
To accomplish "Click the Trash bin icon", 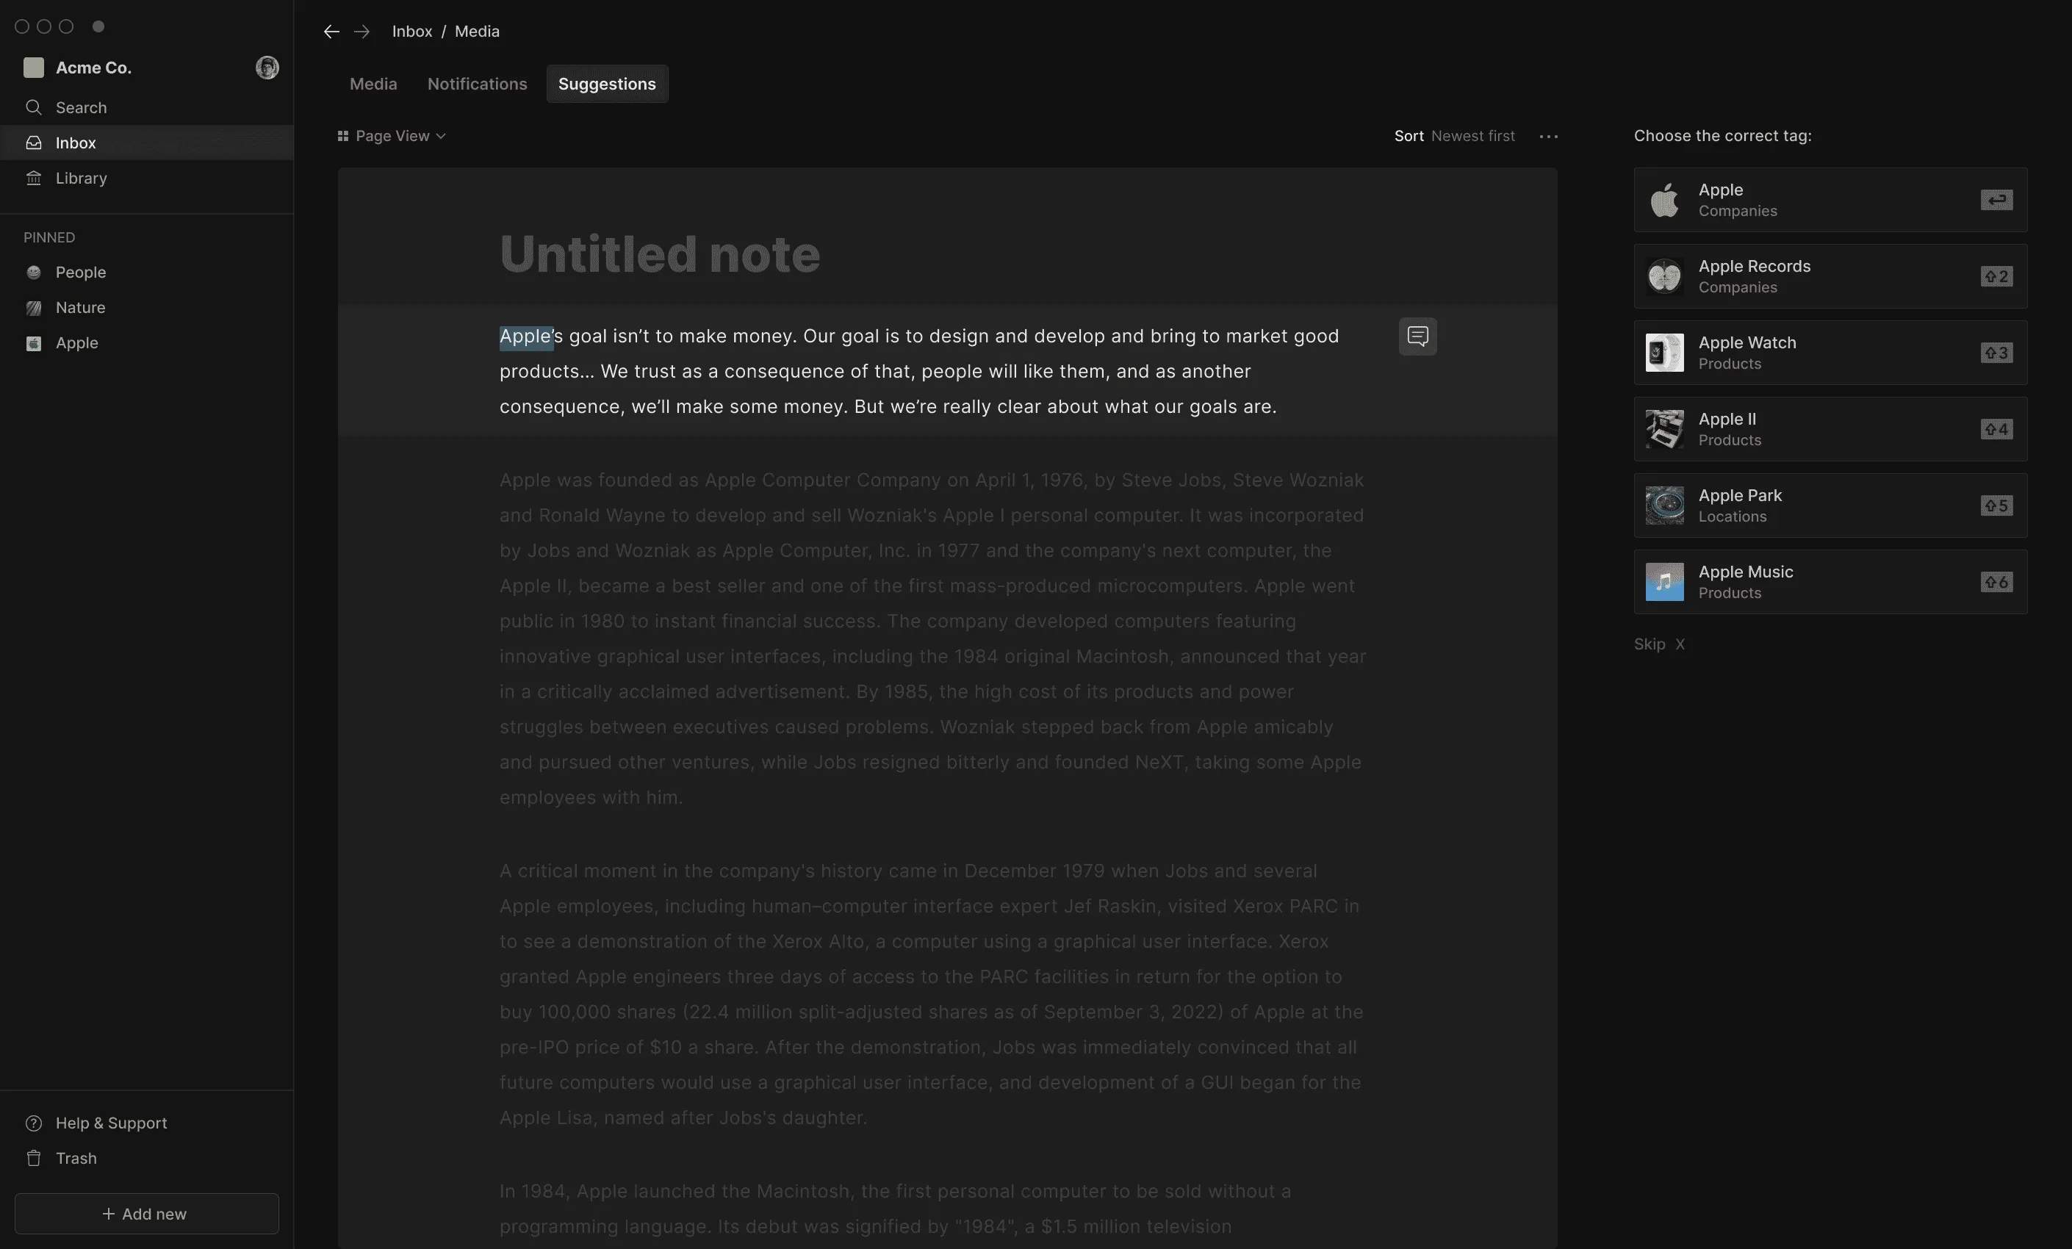I will click(34, 1158).
